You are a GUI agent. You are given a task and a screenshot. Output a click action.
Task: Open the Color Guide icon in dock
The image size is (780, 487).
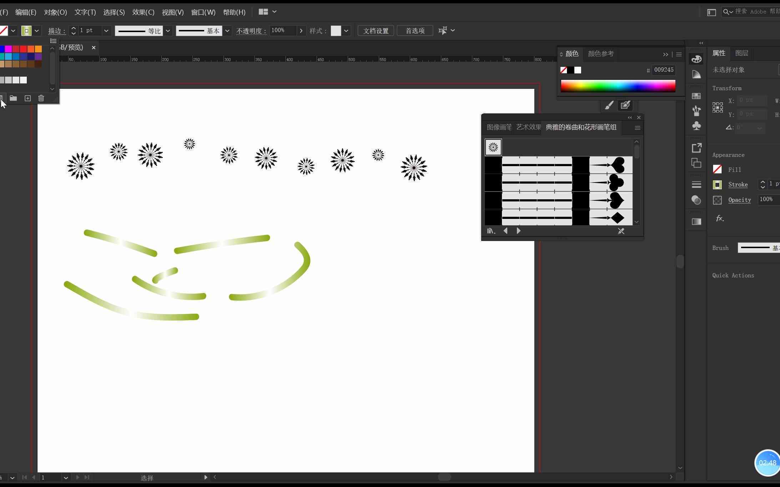(x=696, y=74)
